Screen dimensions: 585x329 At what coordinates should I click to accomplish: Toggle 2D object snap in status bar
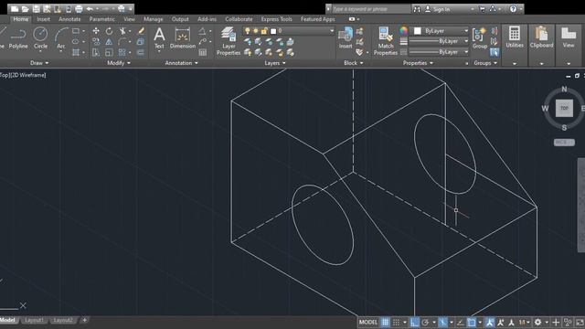(472, 322)
